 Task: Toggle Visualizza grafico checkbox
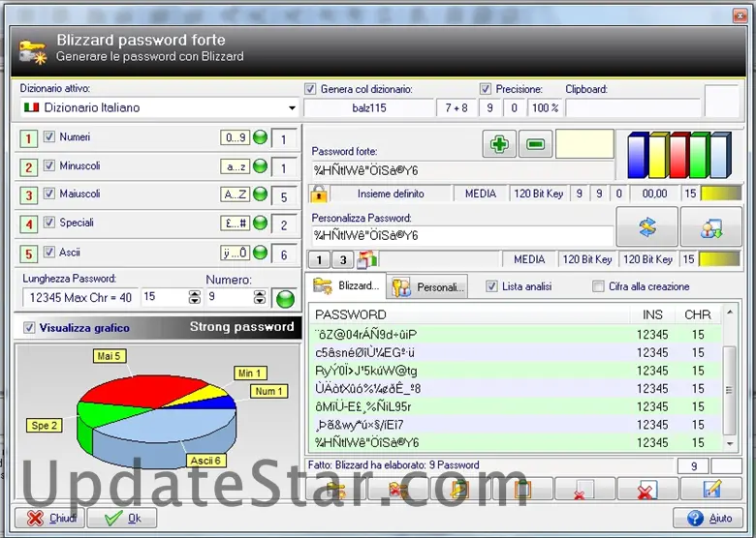(x=29, y=328)
